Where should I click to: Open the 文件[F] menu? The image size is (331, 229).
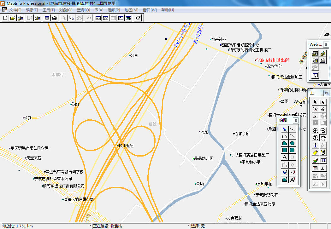click(15, 10)
